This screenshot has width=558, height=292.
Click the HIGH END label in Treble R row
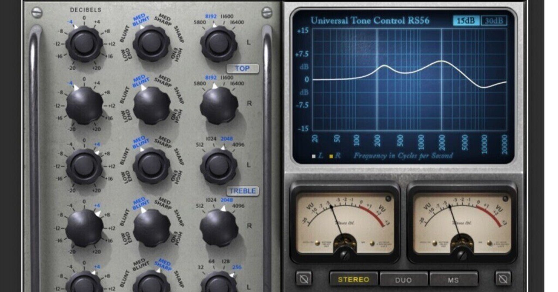click(177, 238)
